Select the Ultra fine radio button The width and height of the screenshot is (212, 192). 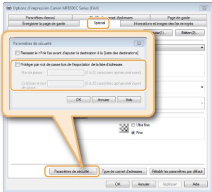click(133, 125)
